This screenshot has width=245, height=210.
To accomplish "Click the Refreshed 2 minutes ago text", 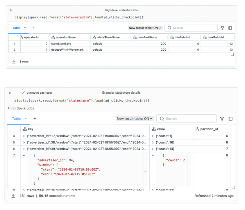I will 214,196.
